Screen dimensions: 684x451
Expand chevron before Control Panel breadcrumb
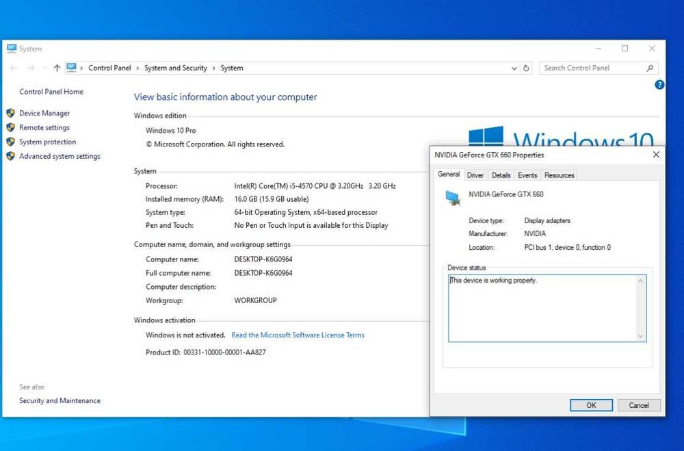(x=81, y=68)
